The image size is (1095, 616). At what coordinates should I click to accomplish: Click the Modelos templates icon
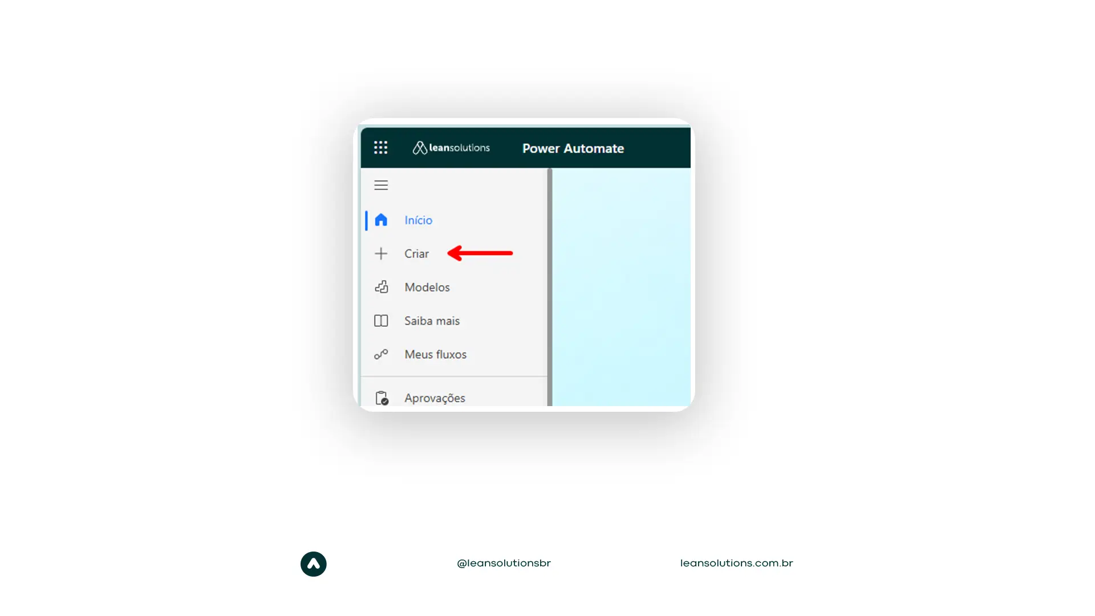[x=381, y=287]
